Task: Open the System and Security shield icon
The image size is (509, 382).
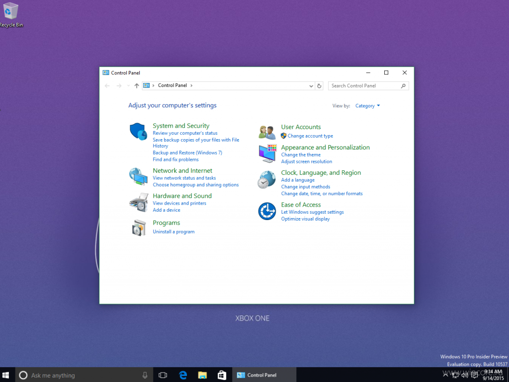Action: pyautogui.click(x=138, y=131)
